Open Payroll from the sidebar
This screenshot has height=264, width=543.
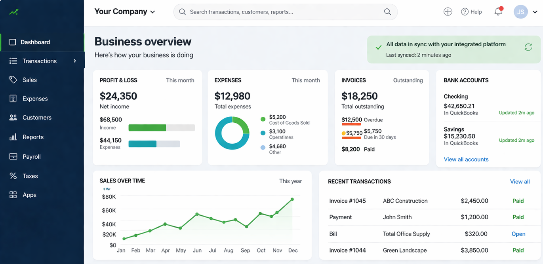(x=31, y=157)
